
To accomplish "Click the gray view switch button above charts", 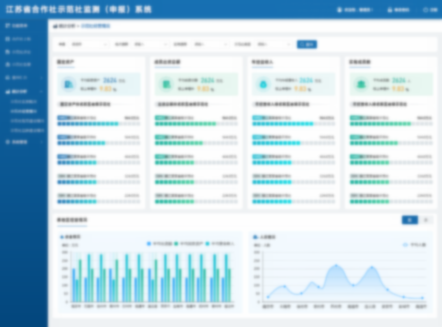I will coord(425,220).
